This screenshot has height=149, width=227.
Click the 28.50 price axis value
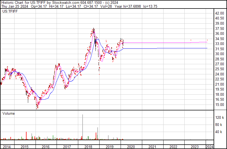click(220, 59)
